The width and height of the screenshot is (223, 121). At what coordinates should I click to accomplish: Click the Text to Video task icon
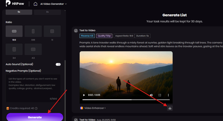[76, 31]
